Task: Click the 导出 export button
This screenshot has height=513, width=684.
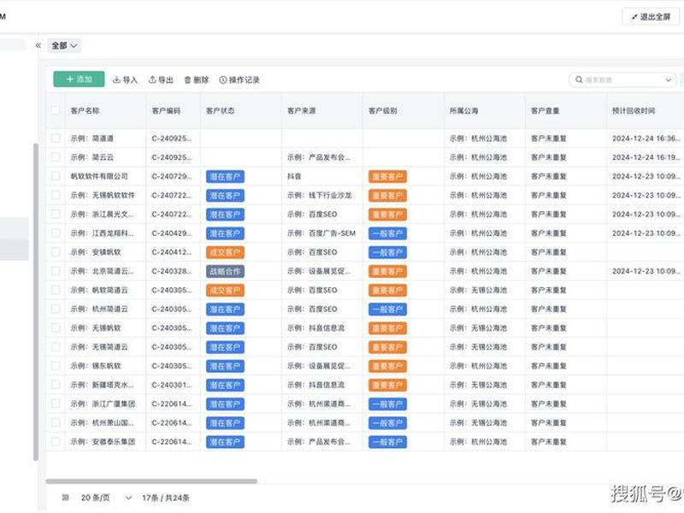Action: pyautogui.click(x=161, y=80)
